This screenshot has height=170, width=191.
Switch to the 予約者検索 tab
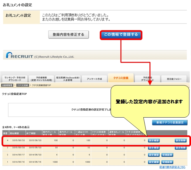tap(41, 79)
